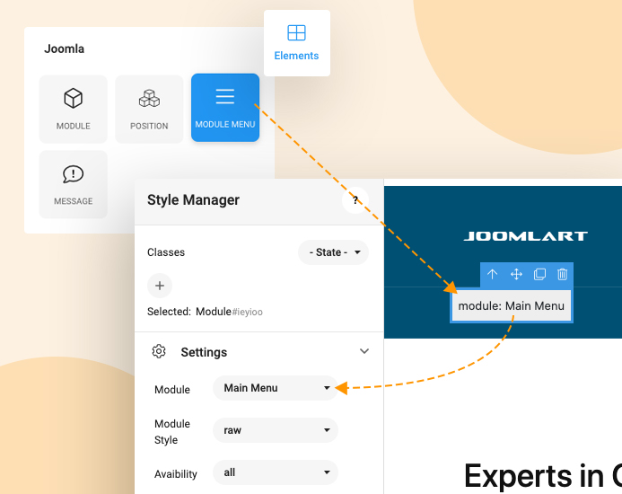Viewport: 622px width, 494px height.
Task: Select the module: Main Menu block
Action: tap(512, 305)
